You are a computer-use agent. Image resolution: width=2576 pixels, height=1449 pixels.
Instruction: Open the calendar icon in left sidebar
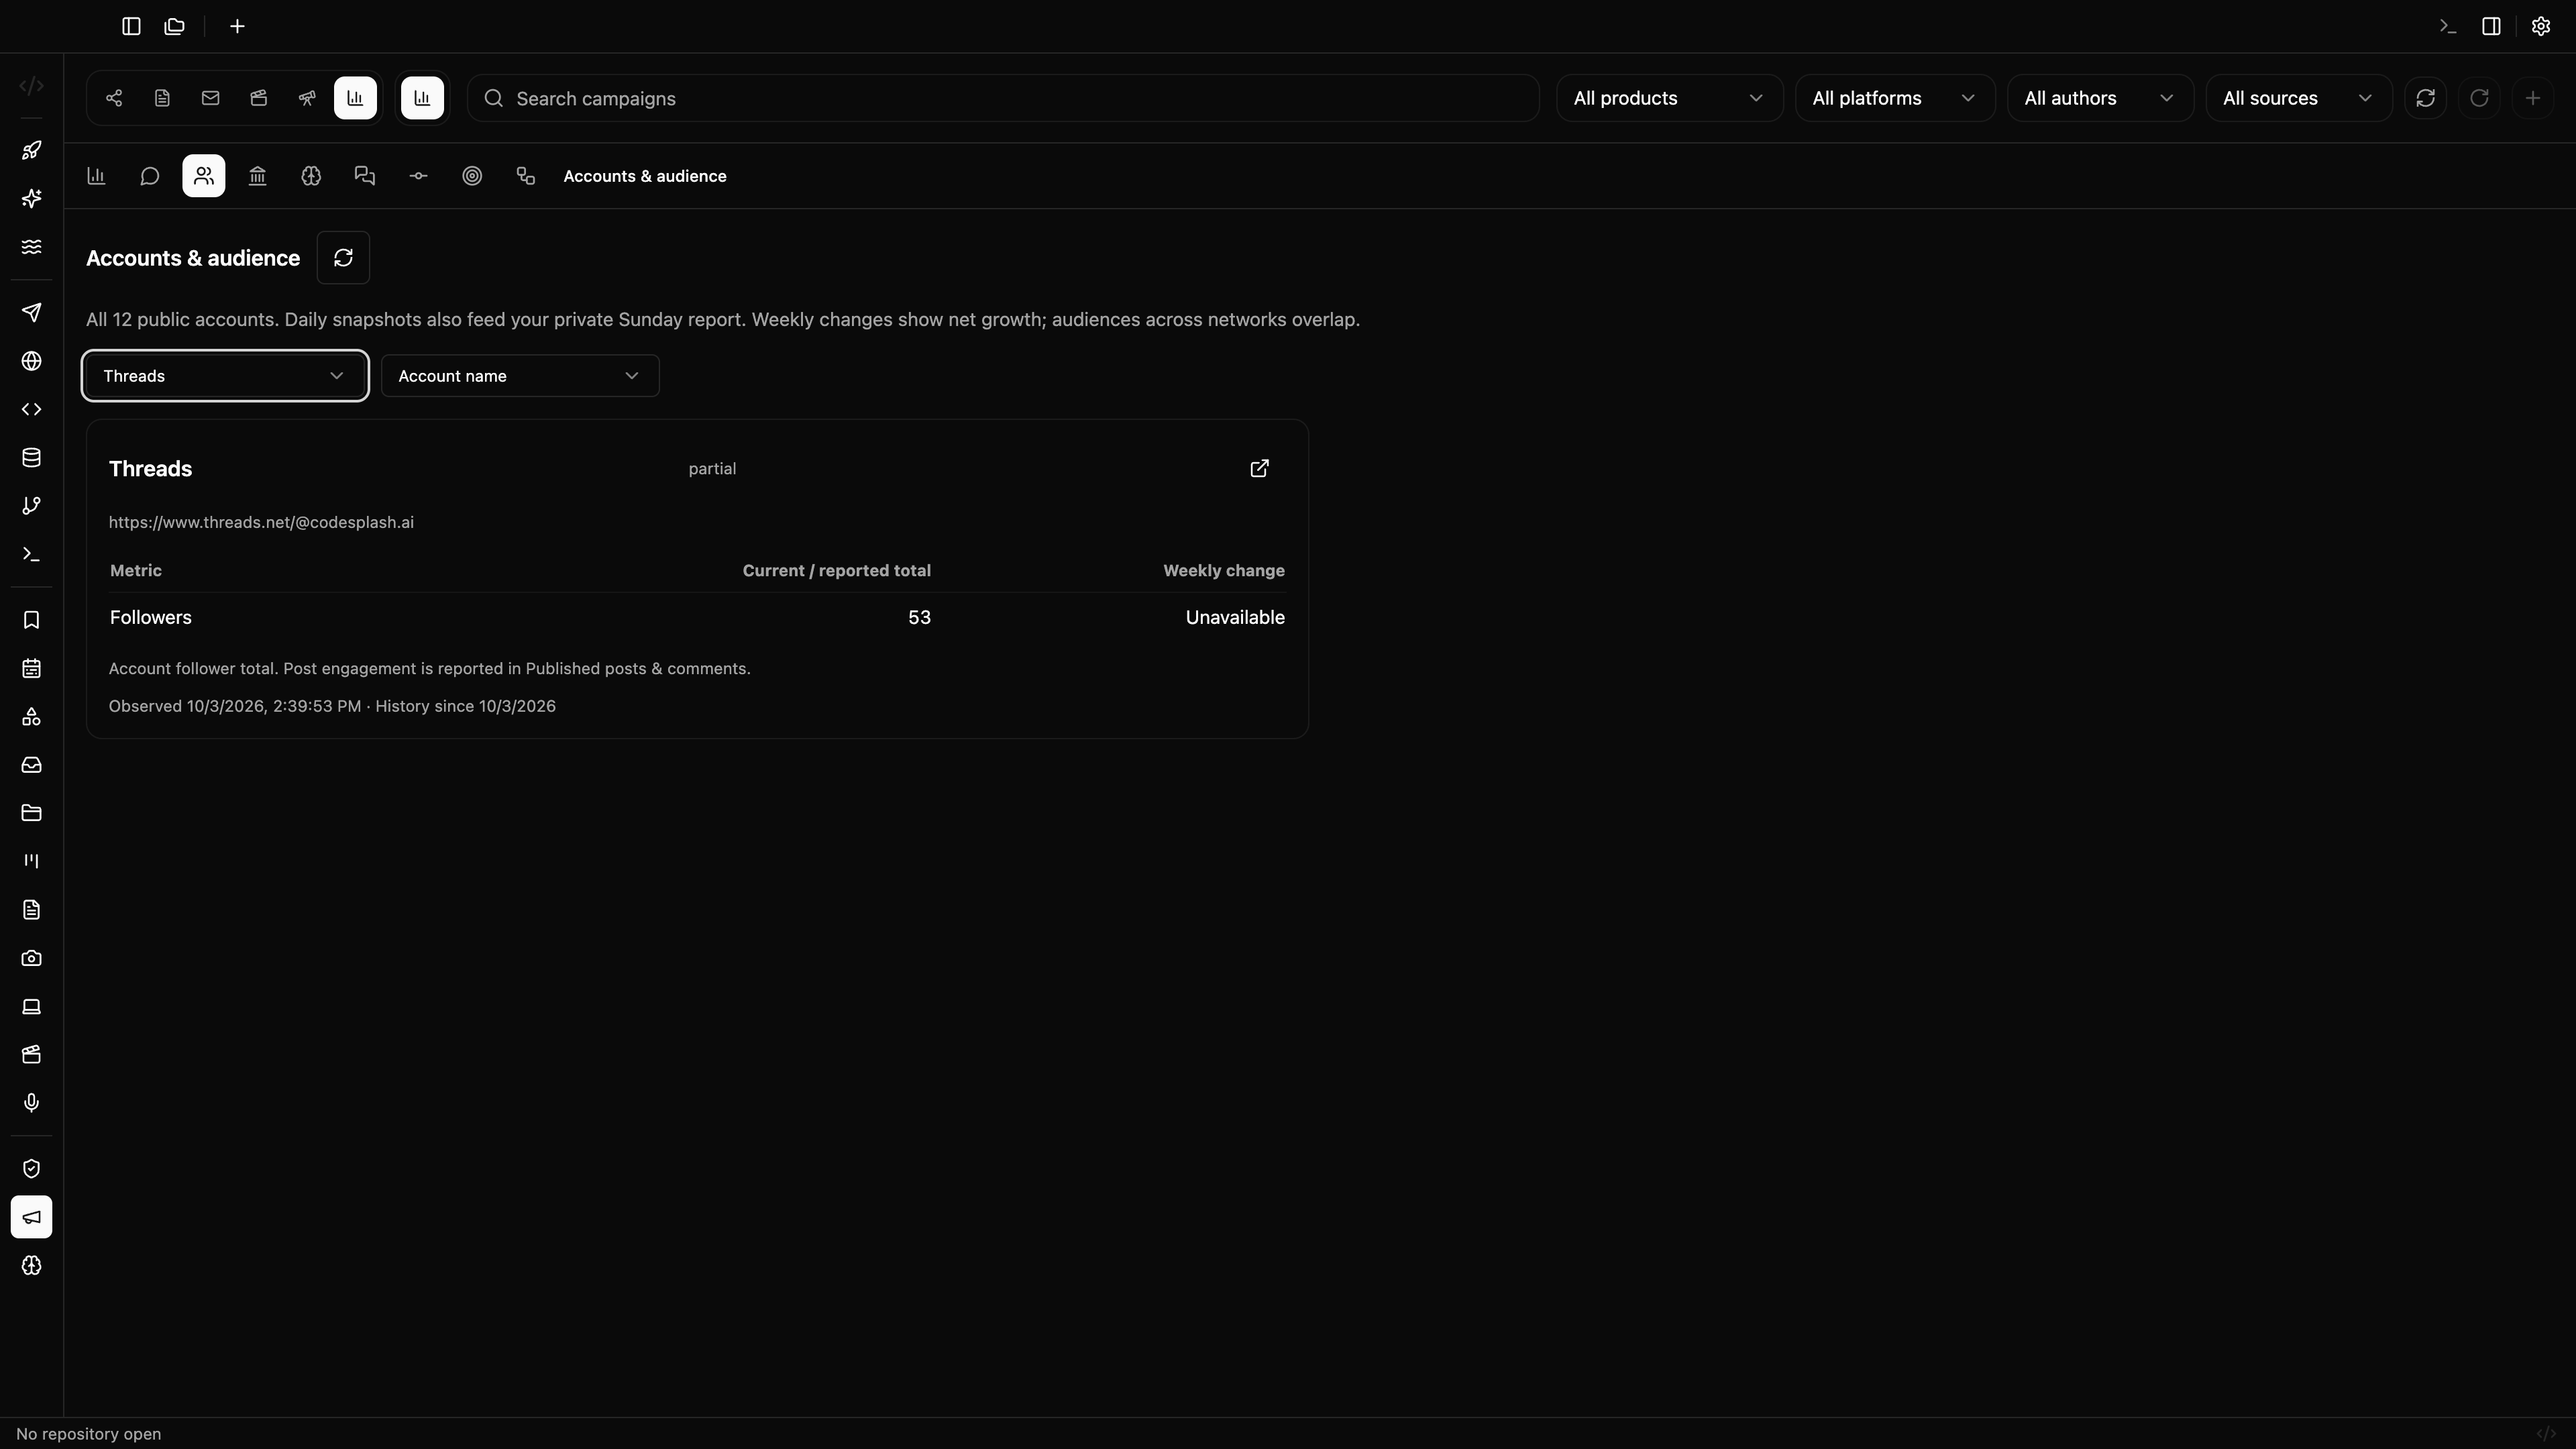tap(31, 668)
